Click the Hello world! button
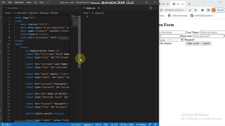This screenshot has height=126, width=225. coord(193,43)
